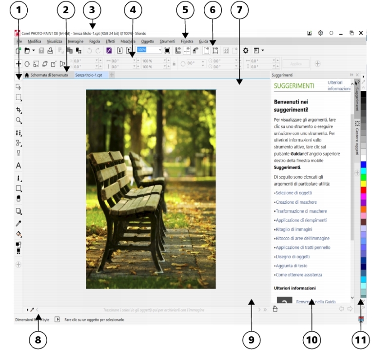Viewport: 390px width, 350px height.
Task: Expand the Open file dropdown arrow
Action: coord(33,50)
